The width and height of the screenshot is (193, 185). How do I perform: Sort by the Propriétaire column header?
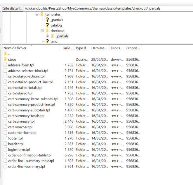pyautogui.click(x=133, y=48)
